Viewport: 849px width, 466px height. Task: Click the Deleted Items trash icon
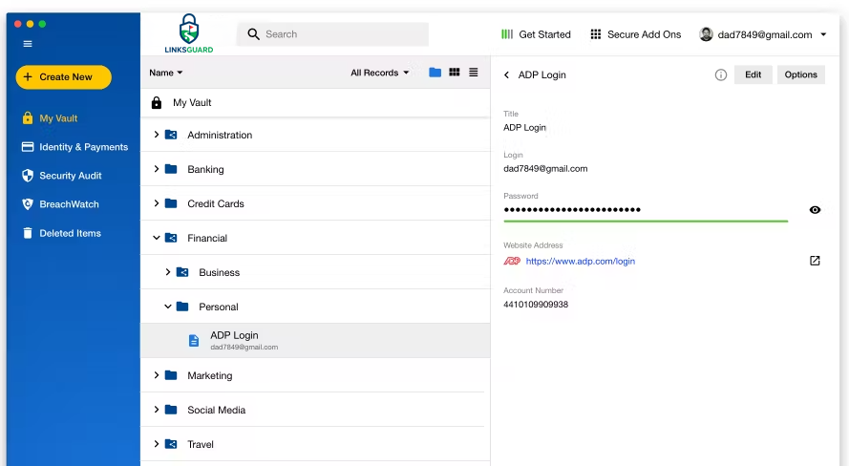point(28,233)
